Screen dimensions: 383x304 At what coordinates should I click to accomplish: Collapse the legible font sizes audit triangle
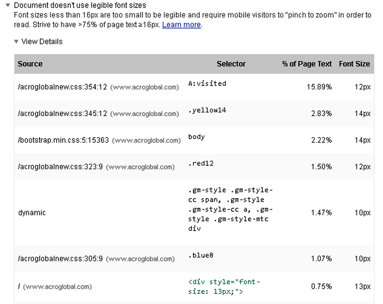pyautogui.click(x=8, y=5)
